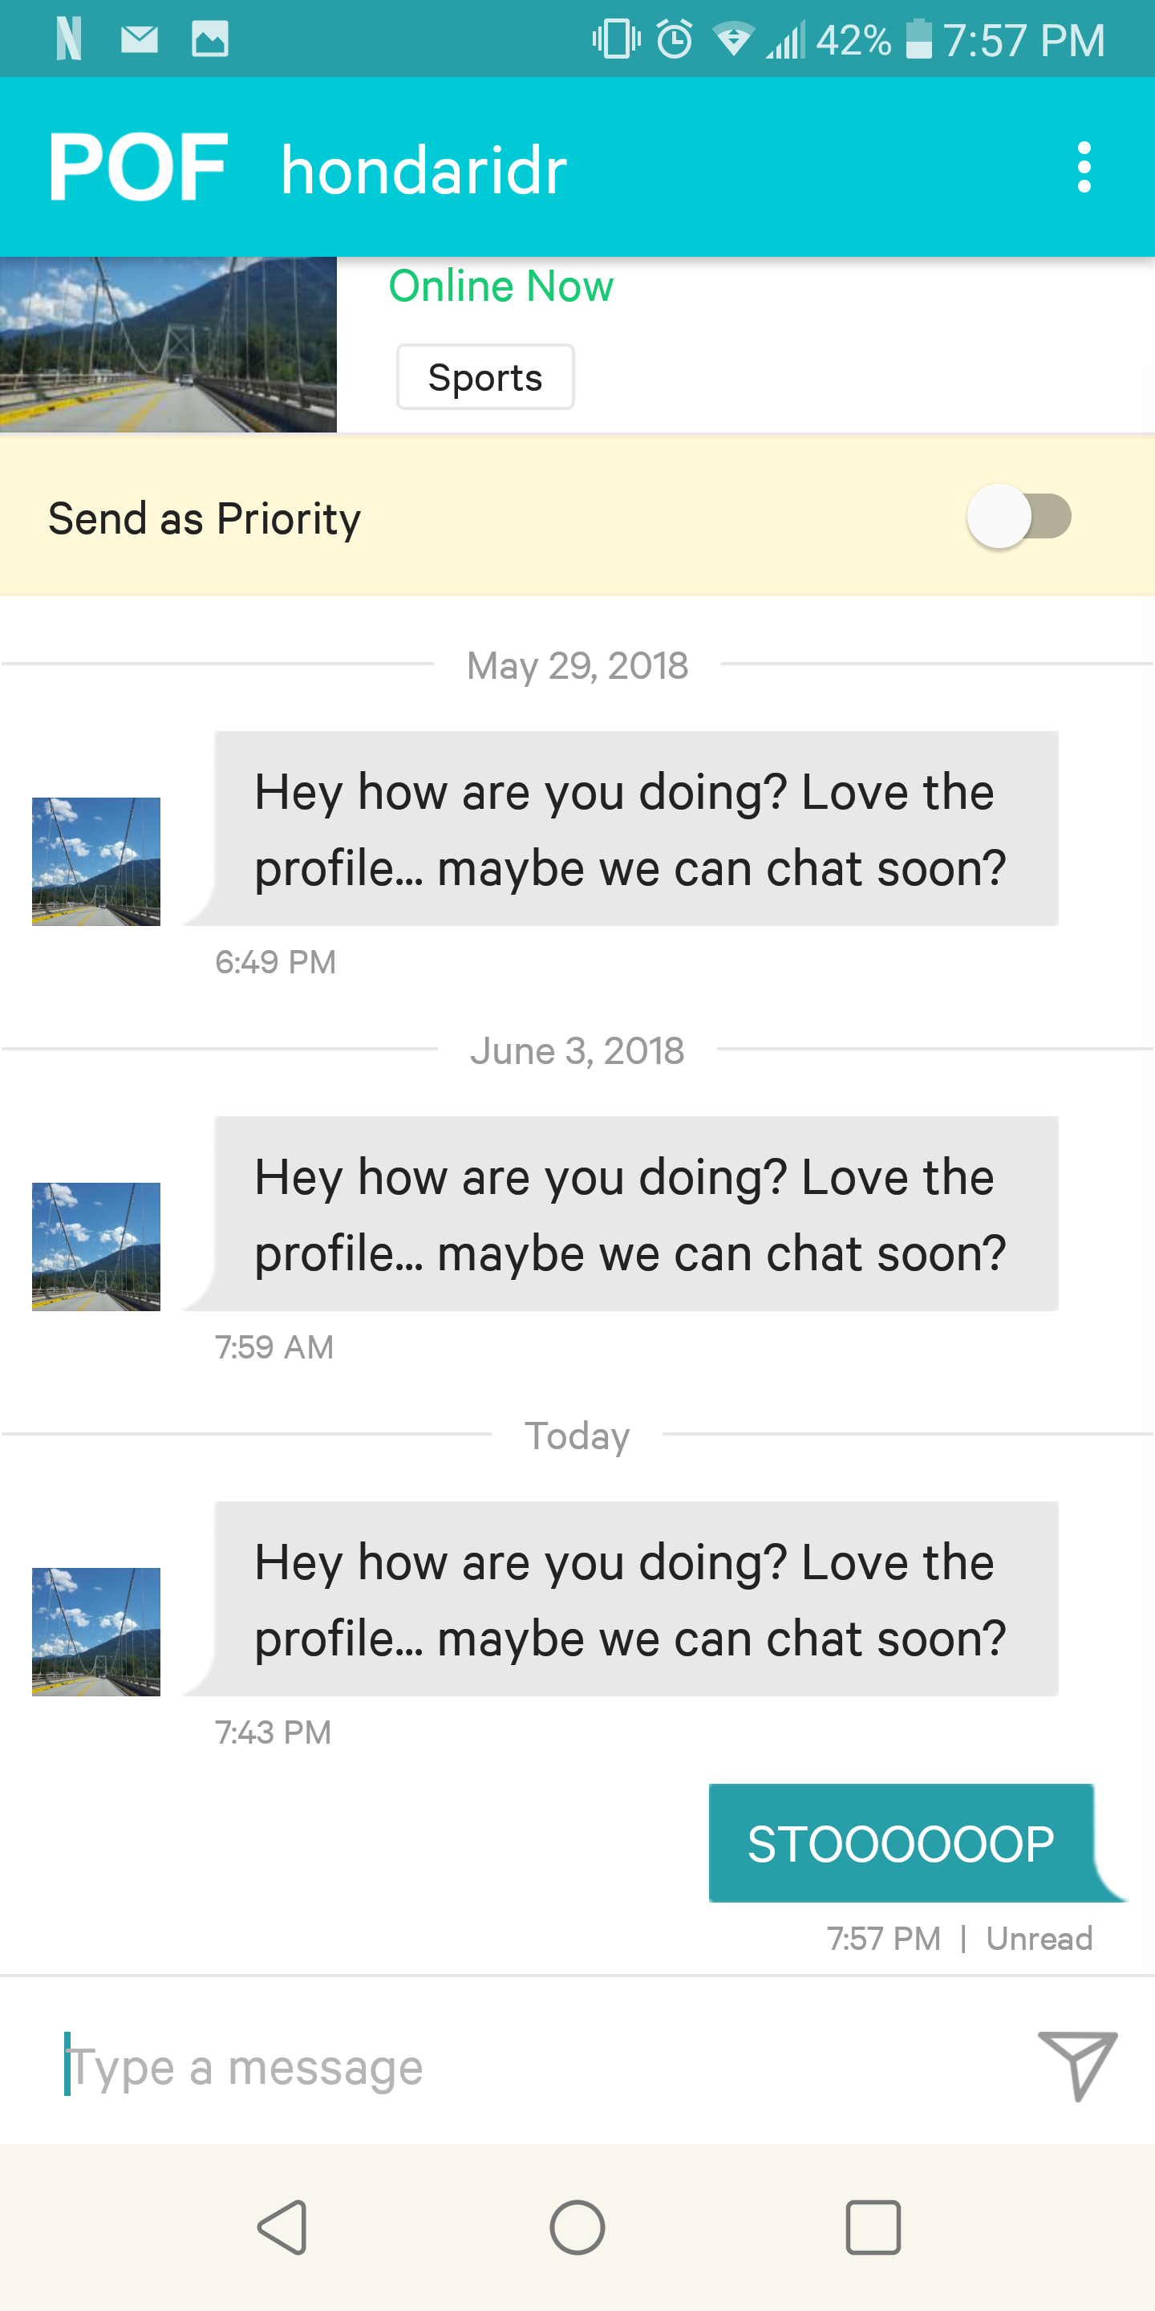This screenshot has width=1155, height=2311.
Task: Tap the large bridge profile photo
Action: click(x=168, y=344)
